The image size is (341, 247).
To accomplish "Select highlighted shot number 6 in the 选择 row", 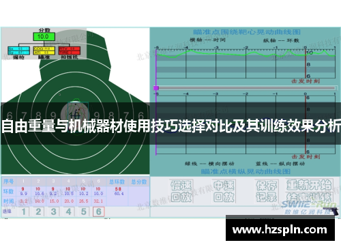I will (x=99, y=212).
